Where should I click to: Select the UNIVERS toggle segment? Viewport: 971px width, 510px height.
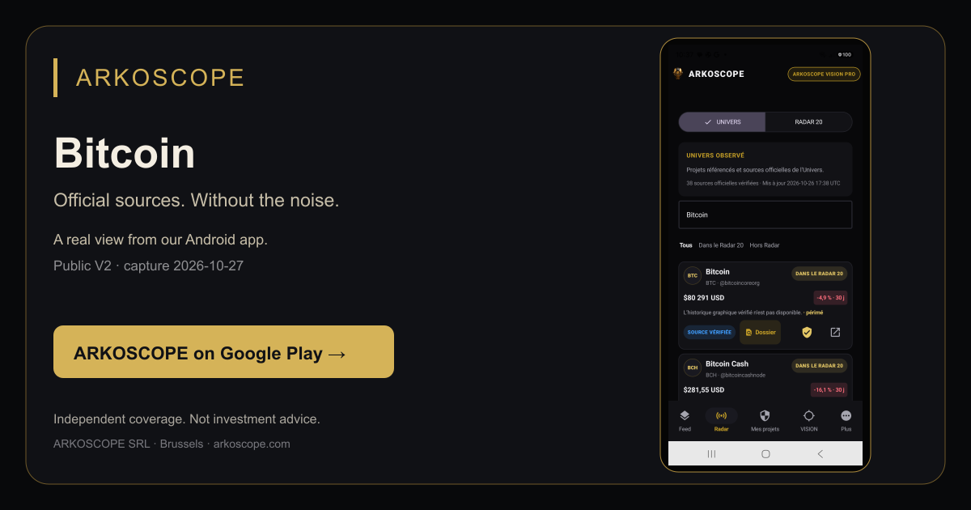click(x=722, y=122)
